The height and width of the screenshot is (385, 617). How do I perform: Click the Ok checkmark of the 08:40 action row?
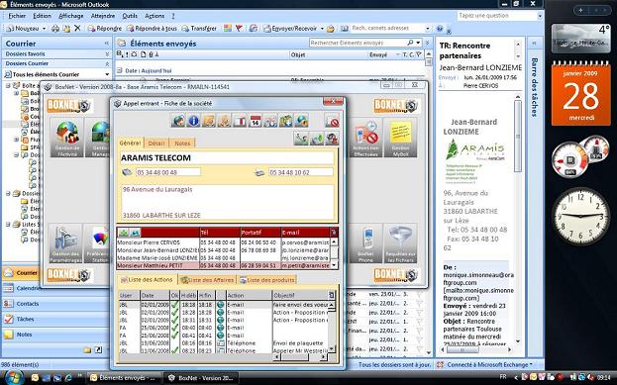click(174, 328)
